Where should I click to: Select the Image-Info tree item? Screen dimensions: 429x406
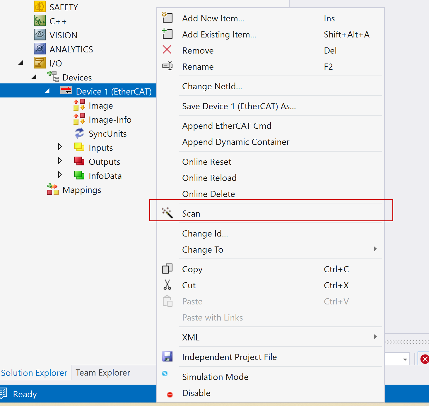(x=110, y=120)
